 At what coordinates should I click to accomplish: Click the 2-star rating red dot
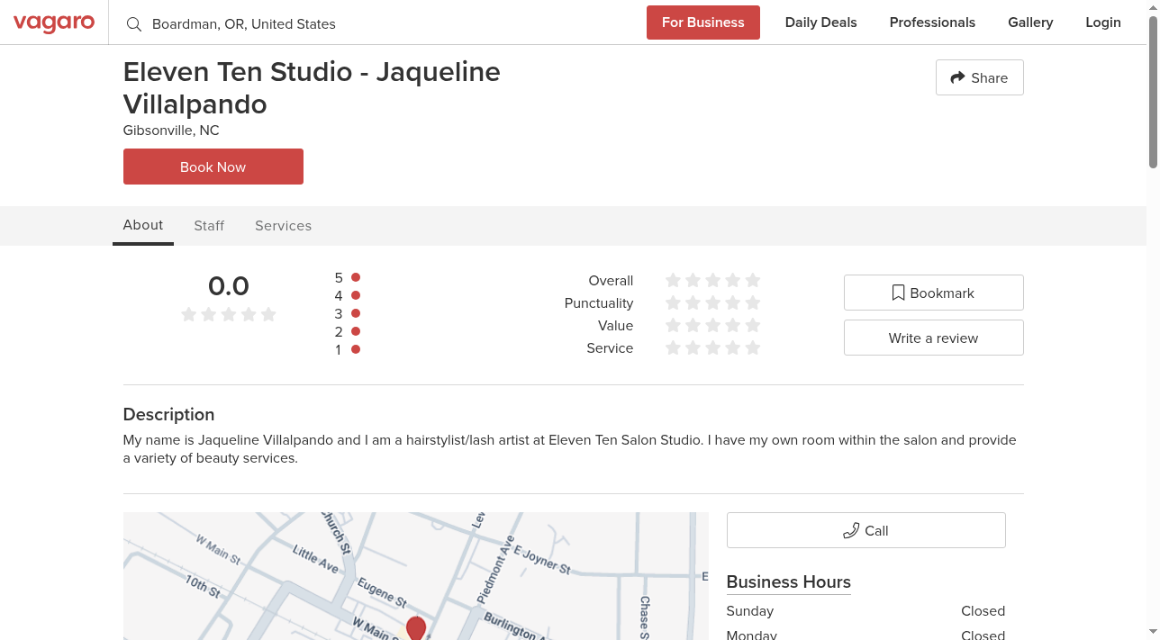click(x=356, y=331)
